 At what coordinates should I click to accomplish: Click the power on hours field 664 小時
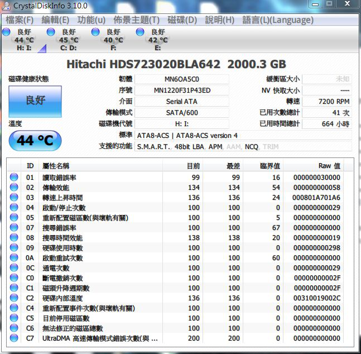[x=327, y=124]
